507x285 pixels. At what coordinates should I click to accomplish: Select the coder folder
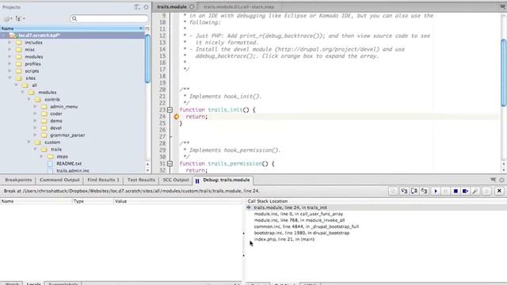pos(56,114)
